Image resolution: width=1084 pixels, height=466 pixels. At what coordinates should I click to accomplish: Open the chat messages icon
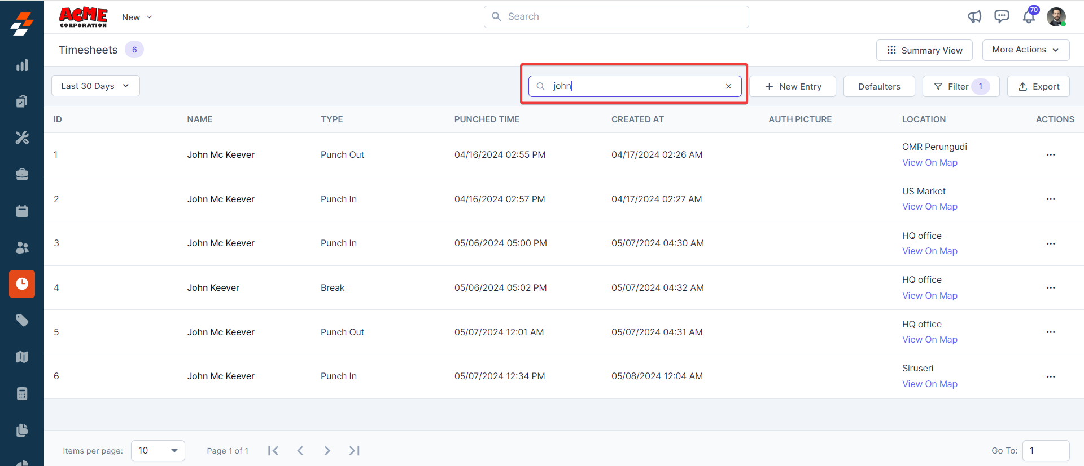point(1002,17)
